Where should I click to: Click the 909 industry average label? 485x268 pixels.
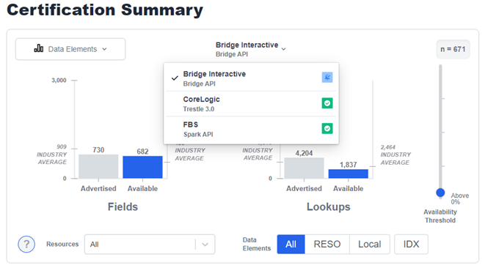[52, 155]
